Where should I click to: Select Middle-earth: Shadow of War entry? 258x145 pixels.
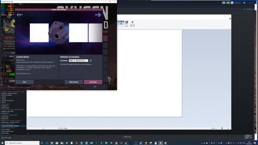[11, 122]
